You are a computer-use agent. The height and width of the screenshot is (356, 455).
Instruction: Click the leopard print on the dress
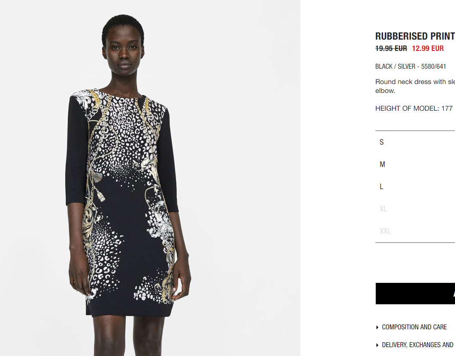tap(128, 133)
